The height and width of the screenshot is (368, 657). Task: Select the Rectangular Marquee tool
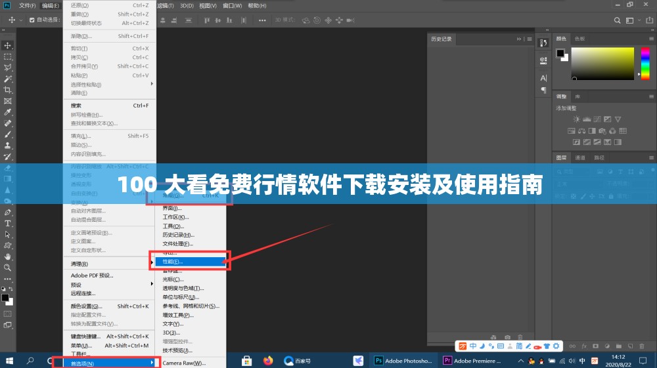(7, 56)
